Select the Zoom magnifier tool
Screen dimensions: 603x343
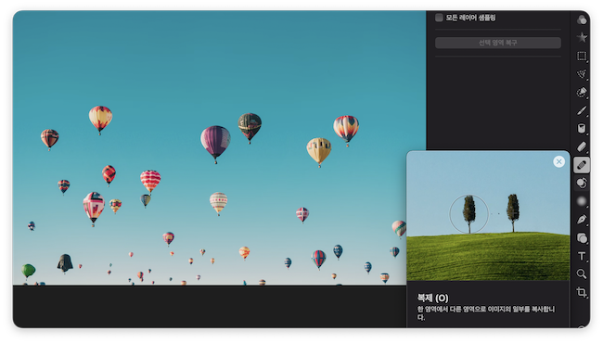(582, 273)
